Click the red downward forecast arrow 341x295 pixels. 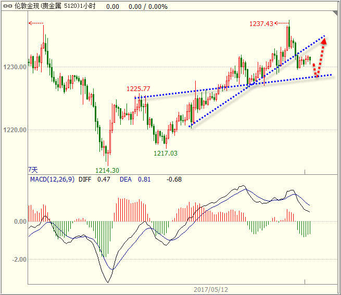coord(315,70)
